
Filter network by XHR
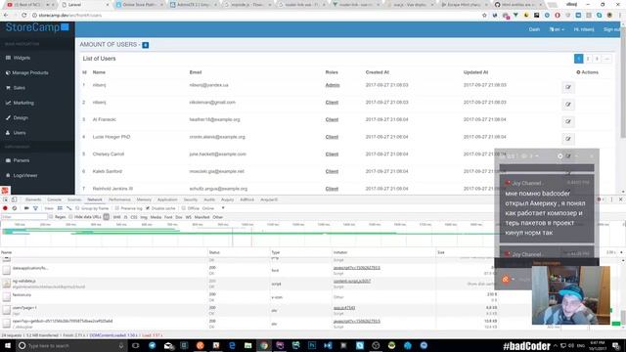(x=116, y=217)
